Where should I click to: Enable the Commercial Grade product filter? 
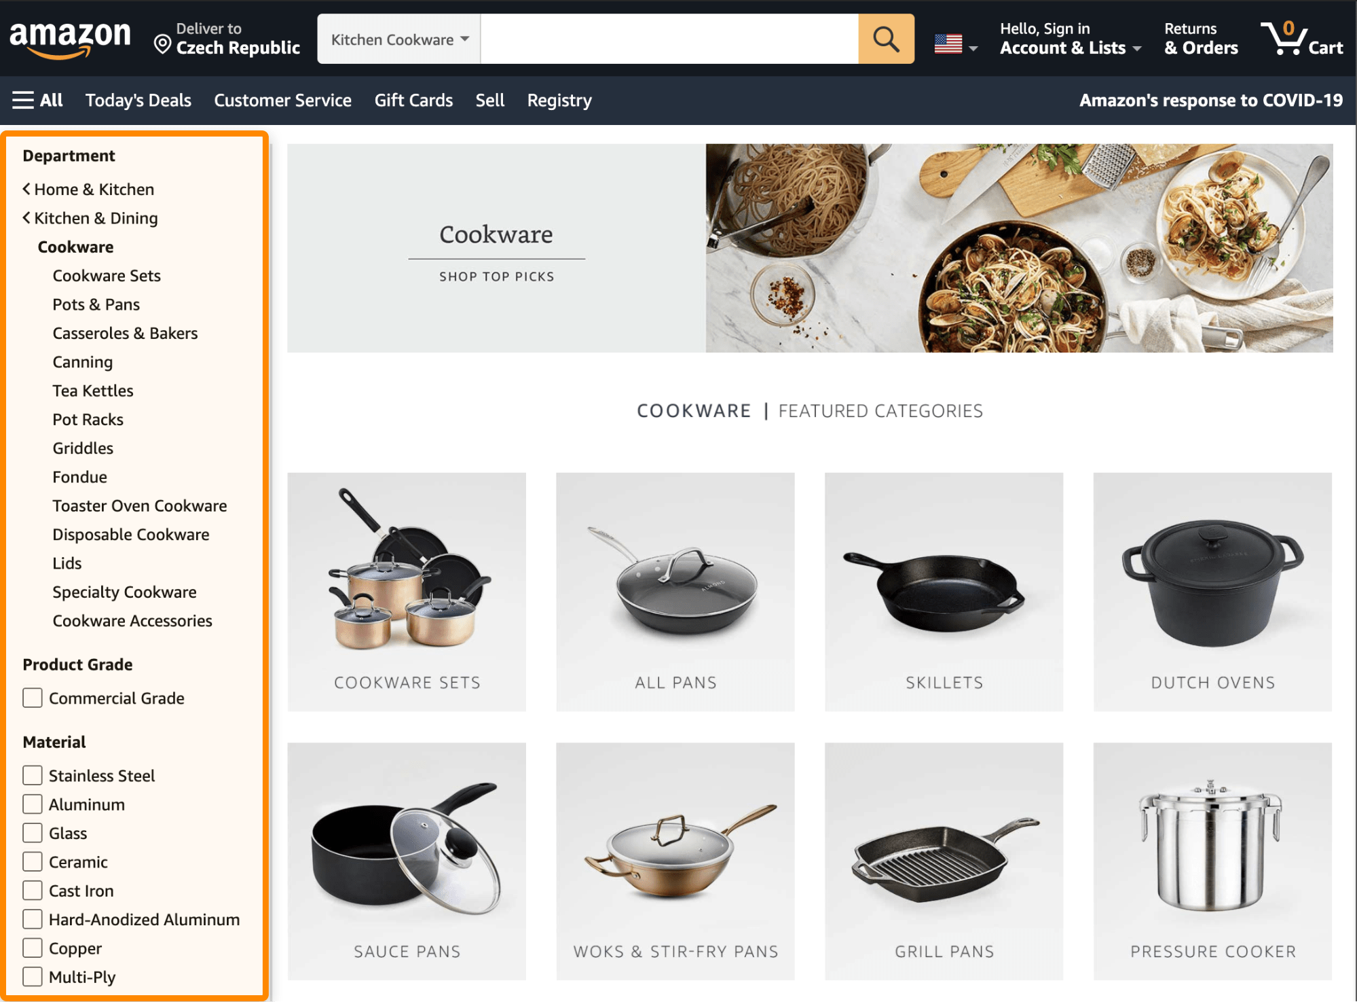tap(33, 697)
